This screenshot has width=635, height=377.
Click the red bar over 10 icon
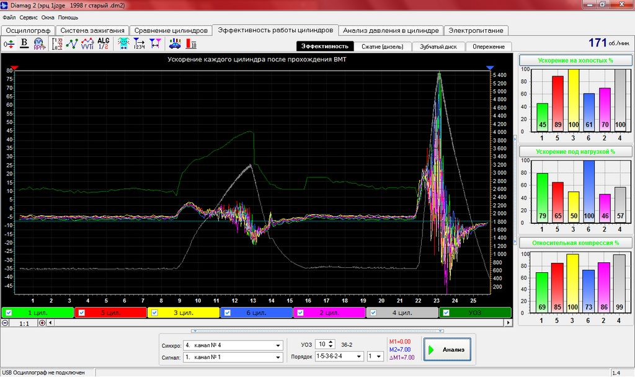(x=191, y=44)
